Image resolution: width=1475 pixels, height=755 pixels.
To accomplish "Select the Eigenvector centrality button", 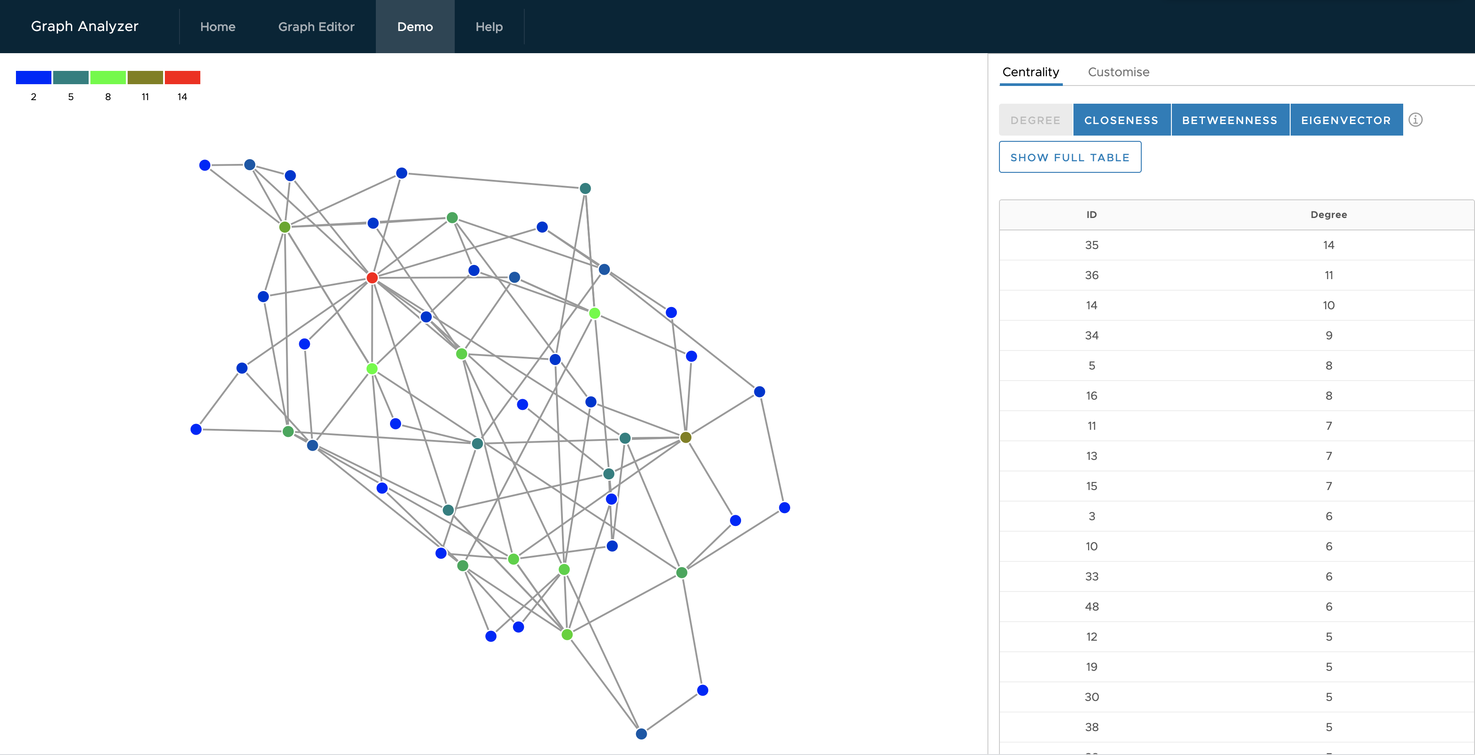I will coord(1345,120).
